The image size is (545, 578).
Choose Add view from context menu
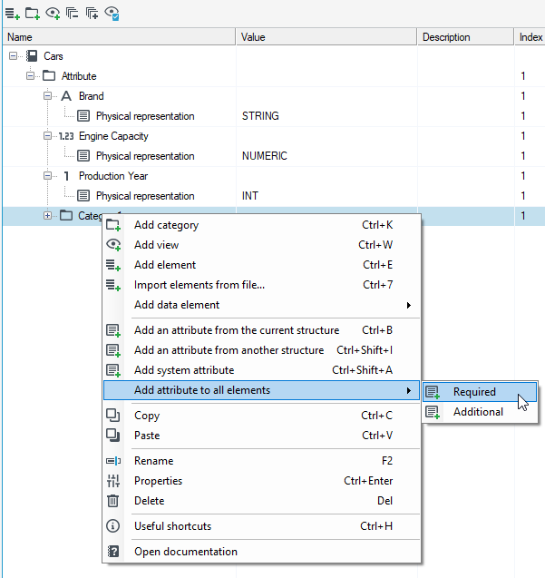[x=261, y=245]
